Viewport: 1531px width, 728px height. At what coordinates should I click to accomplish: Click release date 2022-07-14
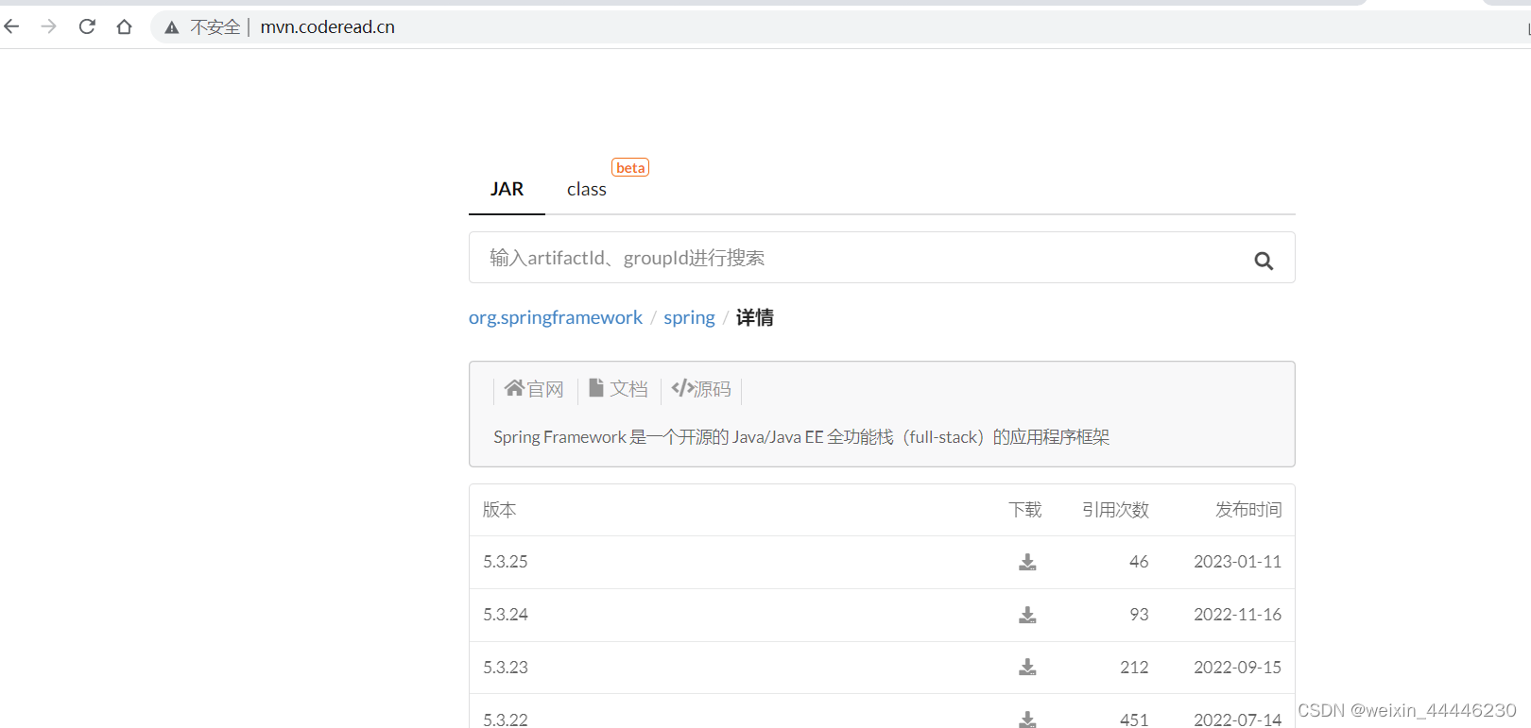click(1238, 720)
